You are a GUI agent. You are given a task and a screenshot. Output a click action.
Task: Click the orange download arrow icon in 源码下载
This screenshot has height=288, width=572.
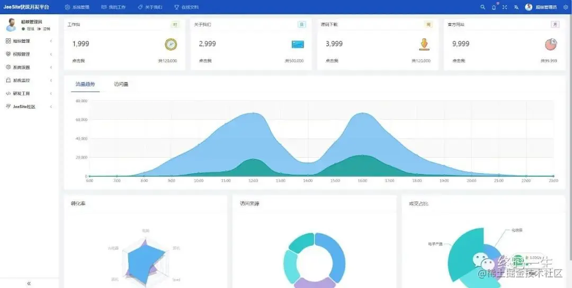[424, 44]
